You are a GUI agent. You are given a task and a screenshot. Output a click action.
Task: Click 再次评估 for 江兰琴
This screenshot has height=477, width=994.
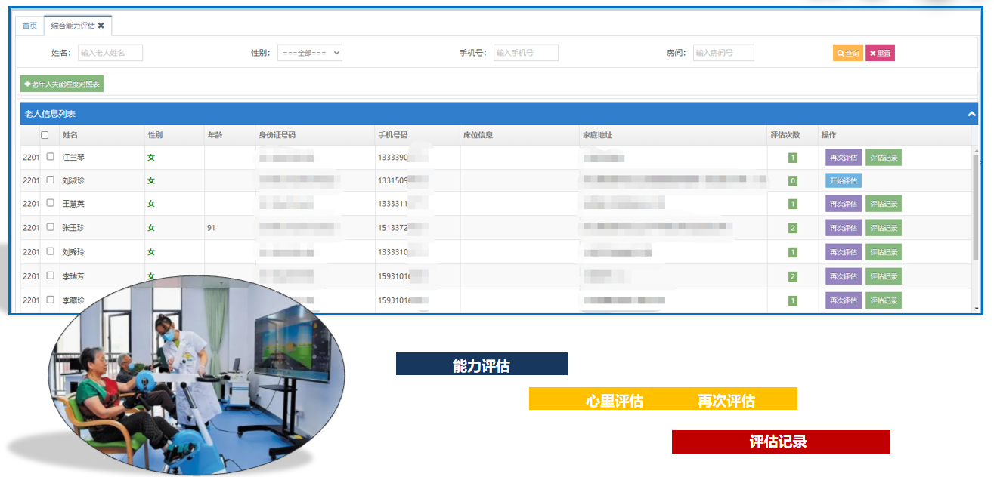coord(843,158)
